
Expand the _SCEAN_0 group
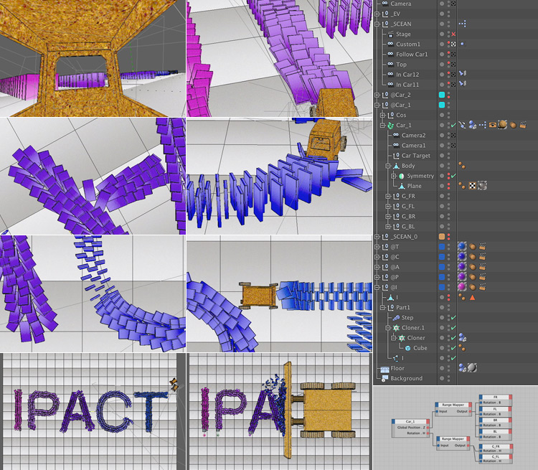[377, 237]
